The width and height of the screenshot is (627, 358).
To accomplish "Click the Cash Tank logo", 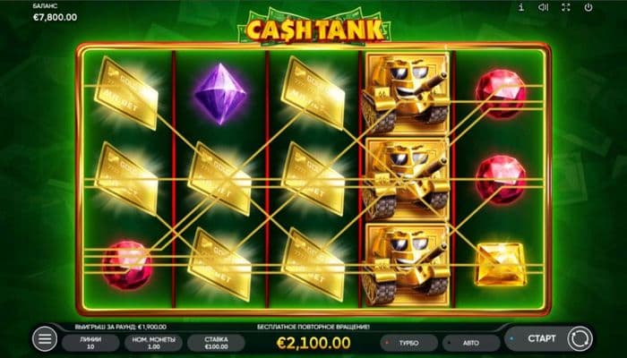I will click(314, 29).
